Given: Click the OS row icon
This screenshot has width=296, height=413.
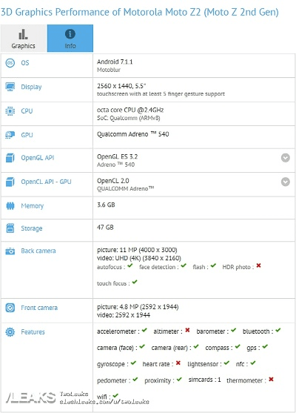Looking at the screenshot, I should click(x=10, y=63).
